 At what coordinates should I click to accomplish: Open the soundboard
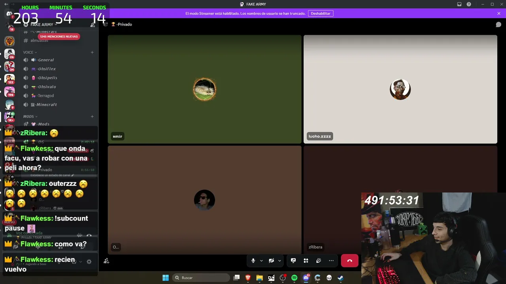319,261
